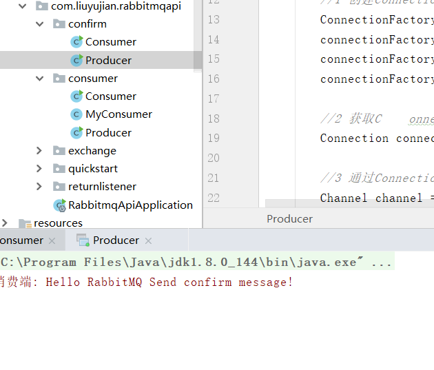The width and height of the screenshot is (434, 370).
Task: Click the returnlistener package folder icon
Action: pos(59,186)
